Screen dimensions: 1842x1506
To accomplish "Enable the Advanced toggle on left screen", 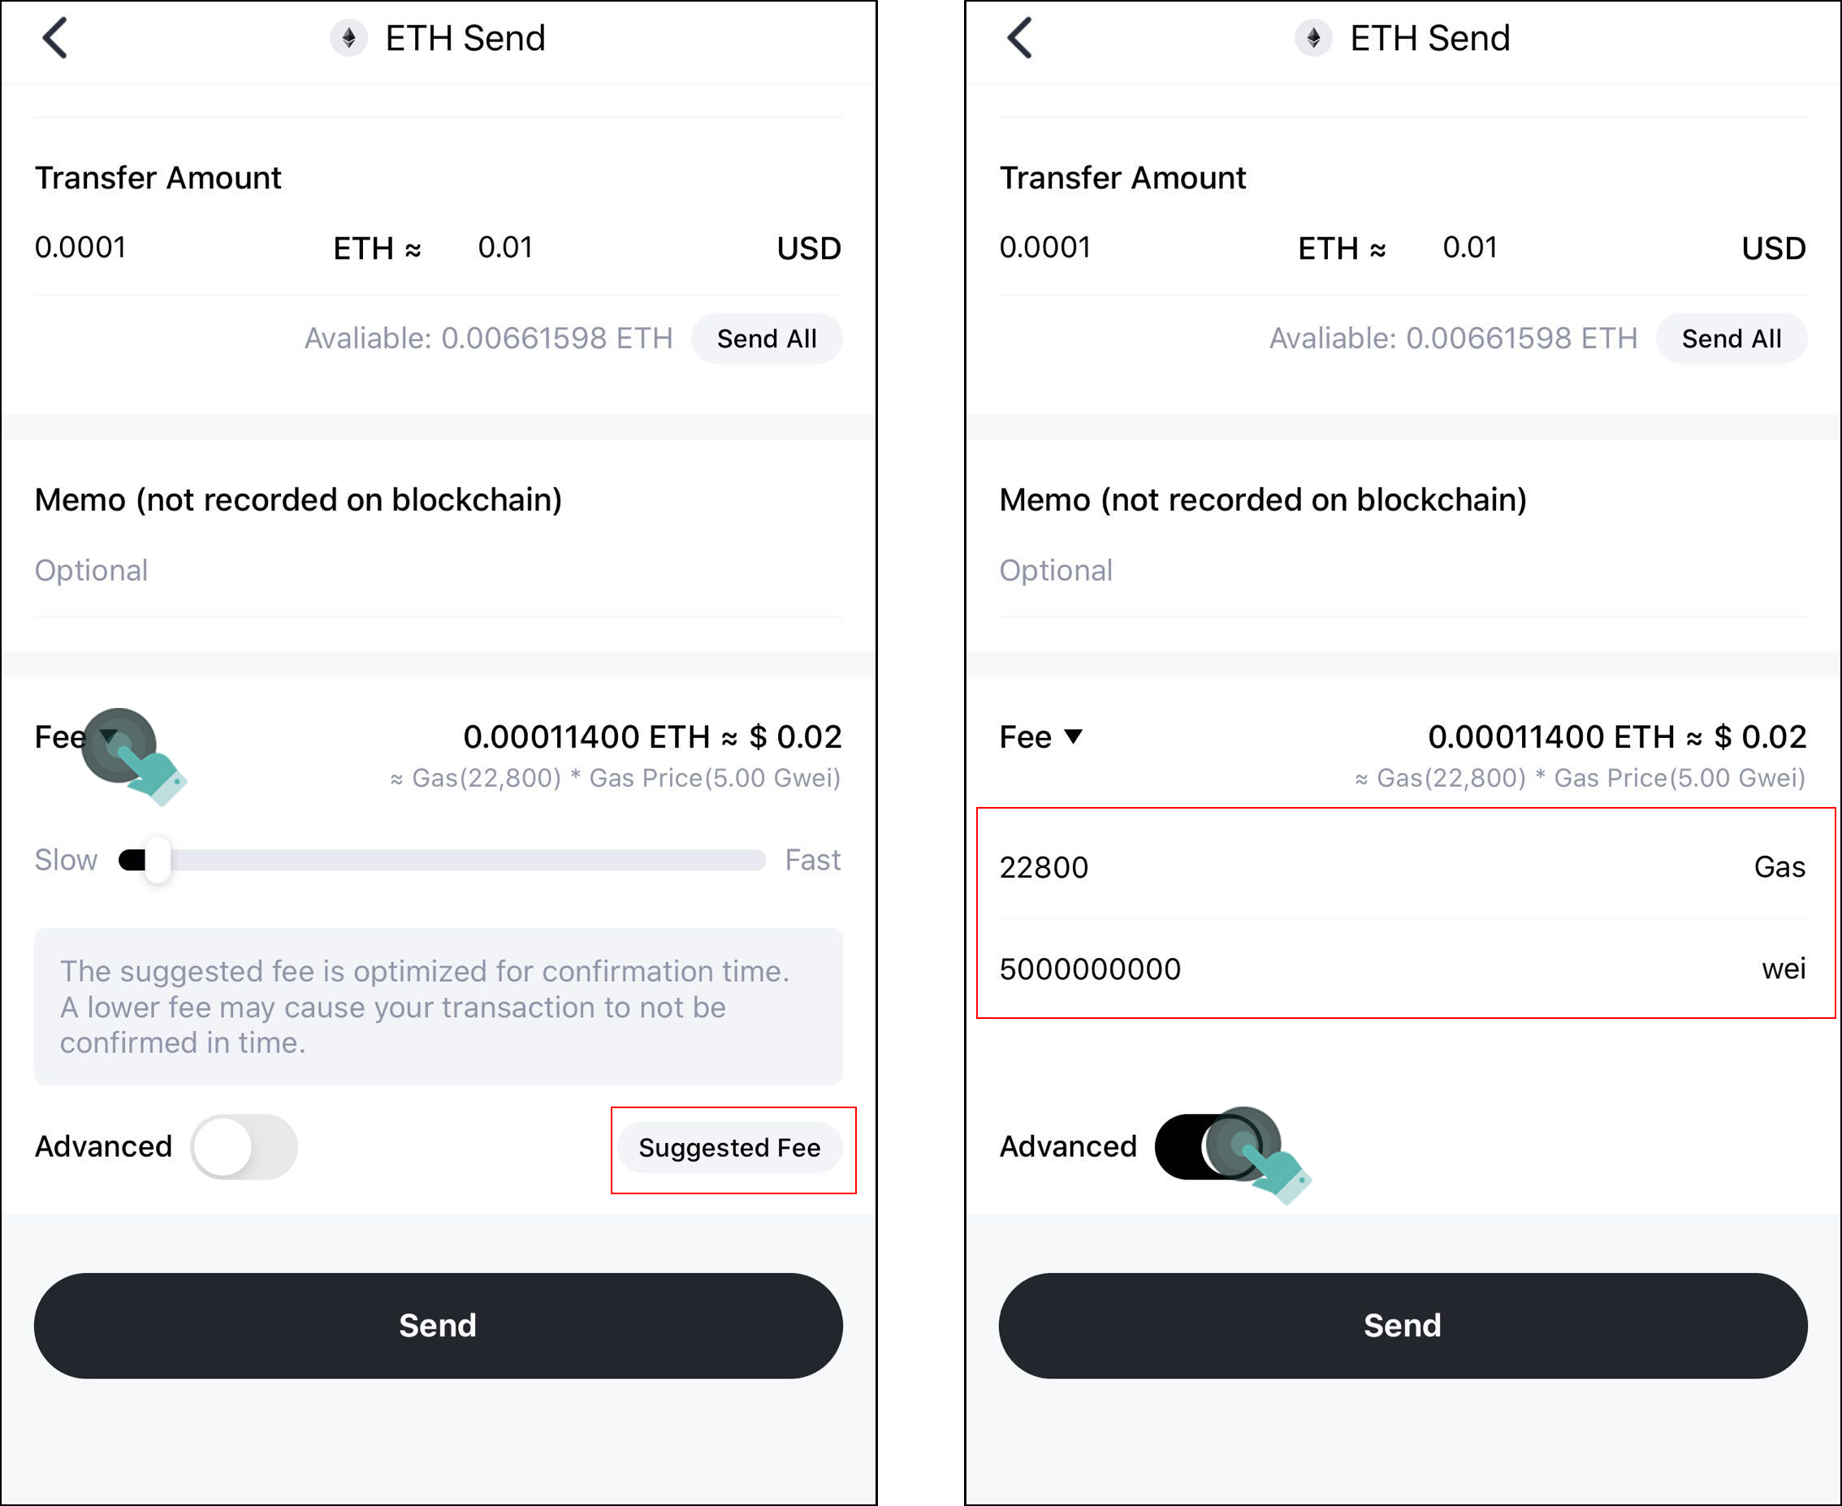I will click(x=244, y=1147).
